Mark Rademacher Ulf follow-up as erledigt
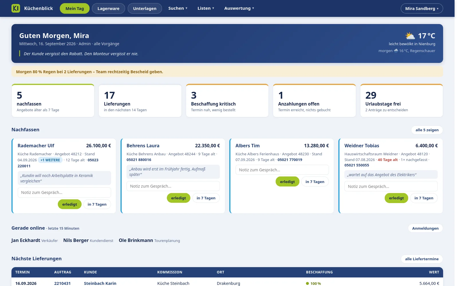 tap(70, 204)
